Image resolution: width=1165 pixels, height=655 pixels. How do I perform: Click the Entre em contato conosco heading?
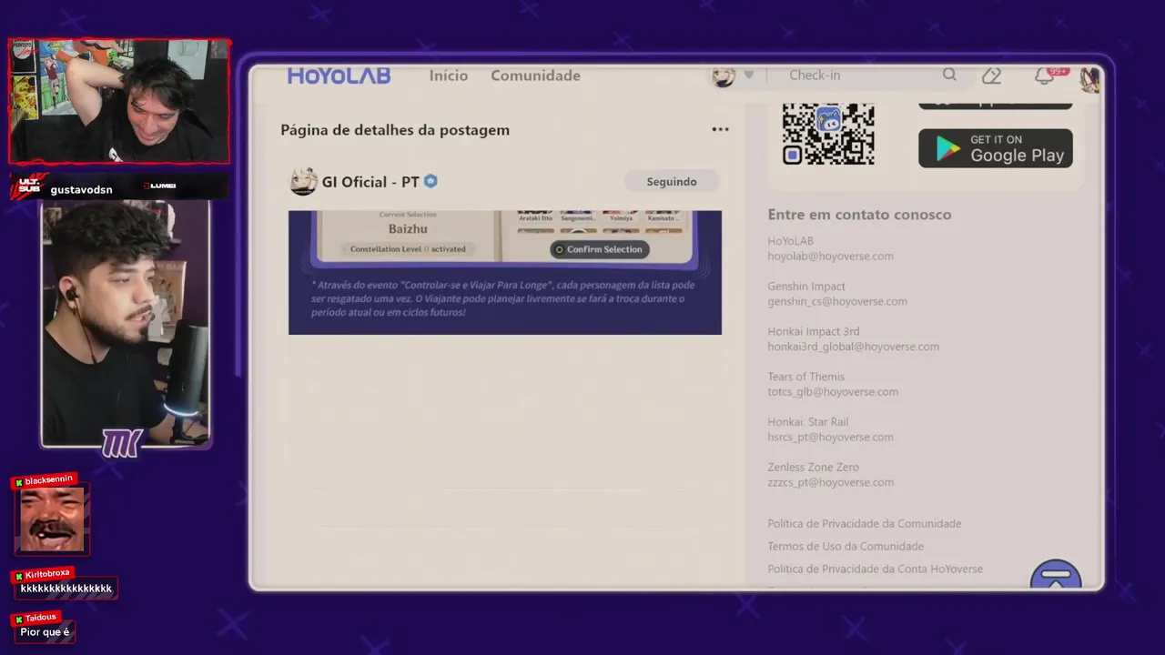click(859, 215)
